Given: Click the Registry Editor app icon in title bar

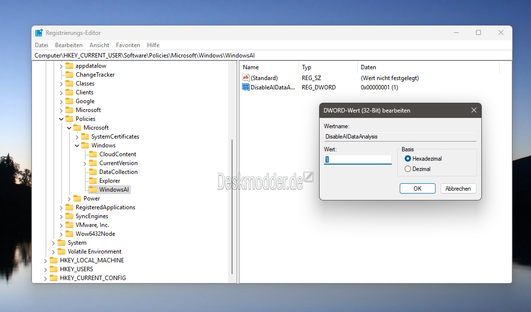Looking at the screenshot, I should (39, 33).
